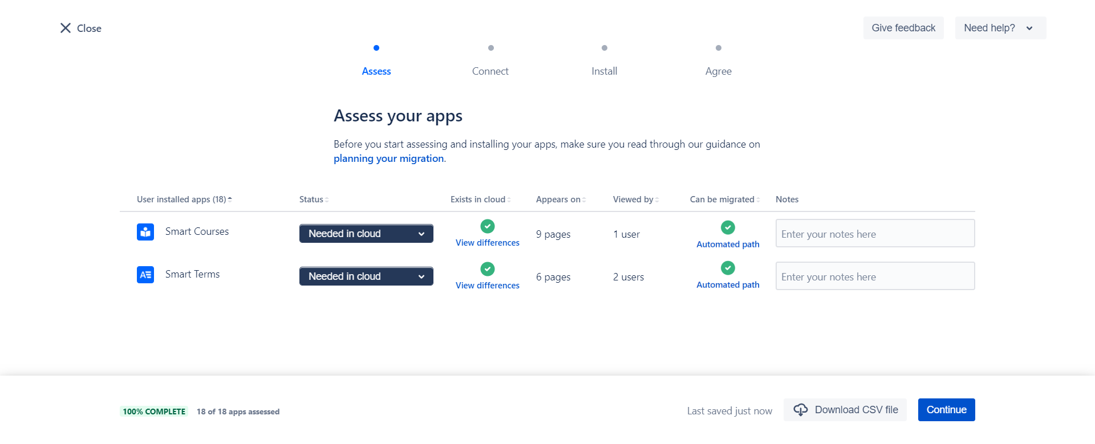Go to the Install step
Screen dimensions: 1095x444
[x=605, y=71]
